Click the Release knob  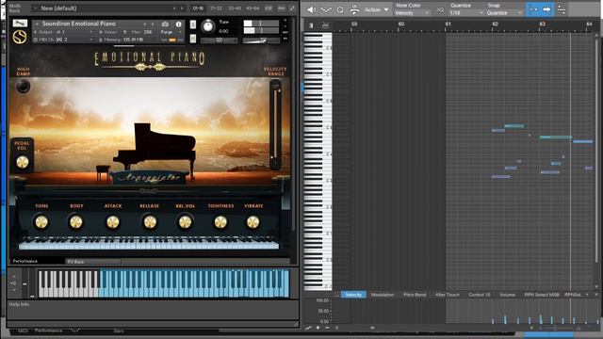click(x=150, y=222)
